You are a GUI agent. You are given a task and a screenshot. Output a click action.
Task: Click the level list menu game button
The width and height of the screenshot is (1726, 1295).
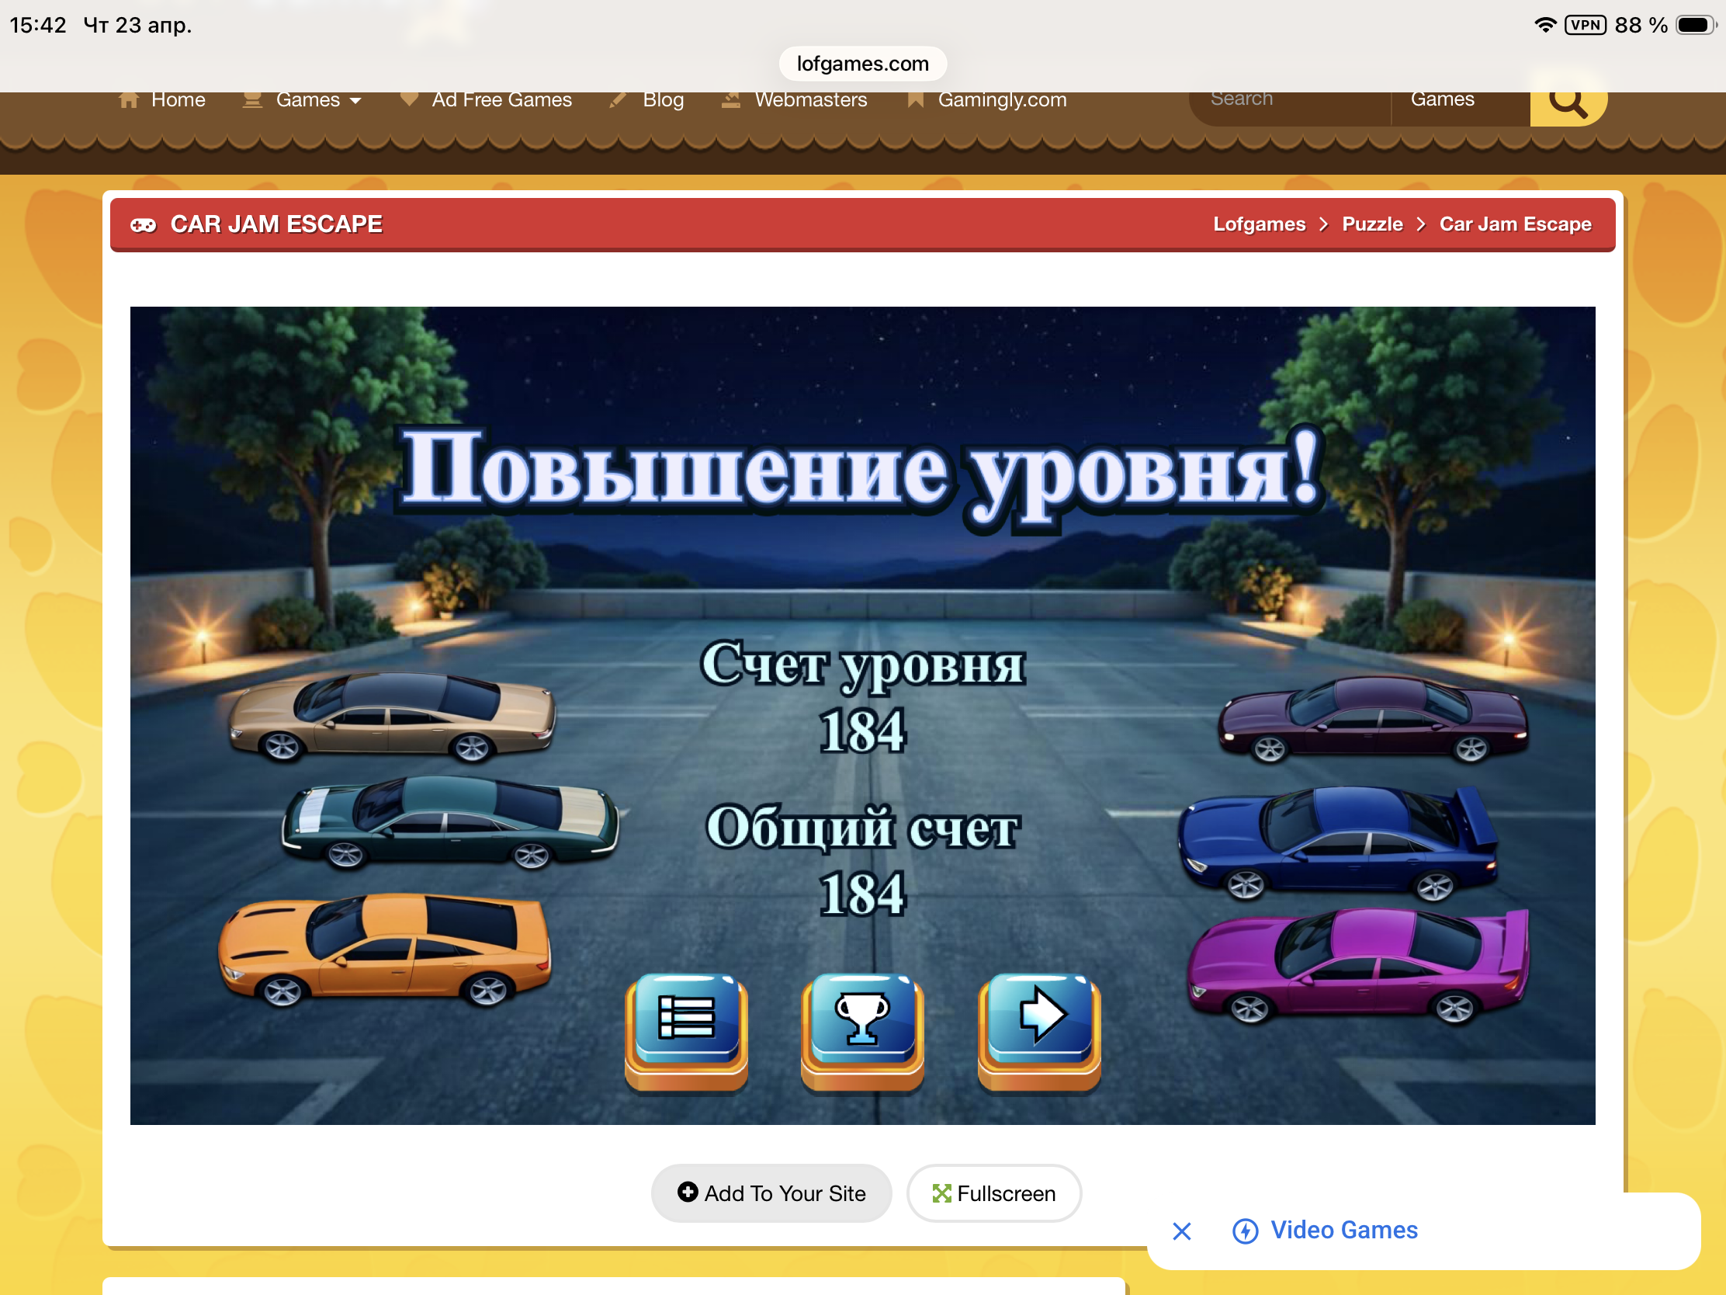(x=686, y=1029)
